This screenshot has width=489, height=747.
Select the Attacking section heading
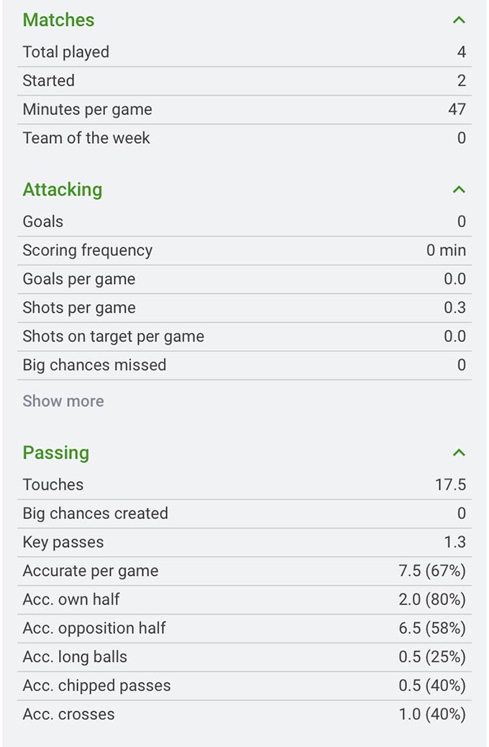(63, 190)
